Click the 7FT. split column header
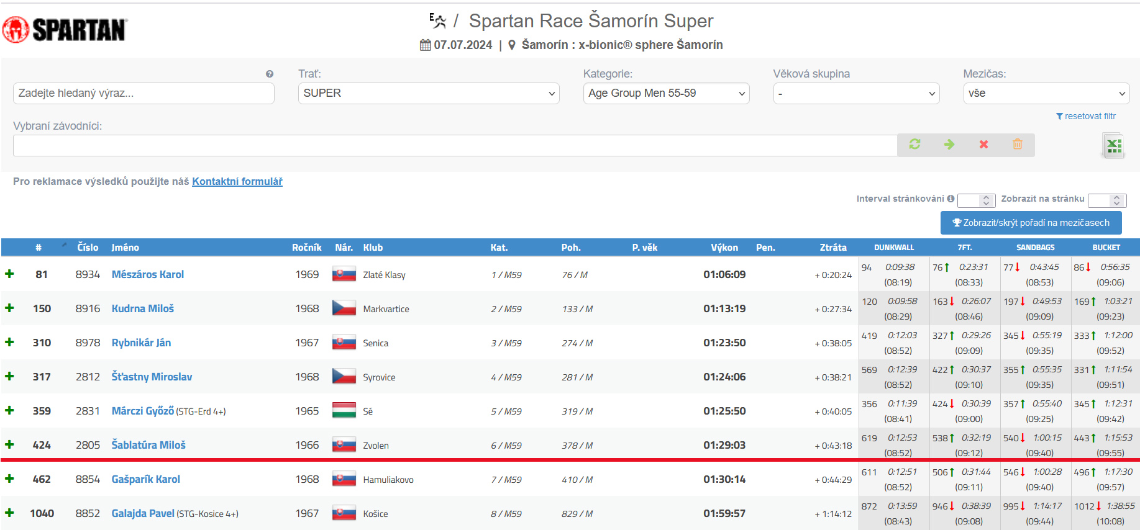 (964, 247)
